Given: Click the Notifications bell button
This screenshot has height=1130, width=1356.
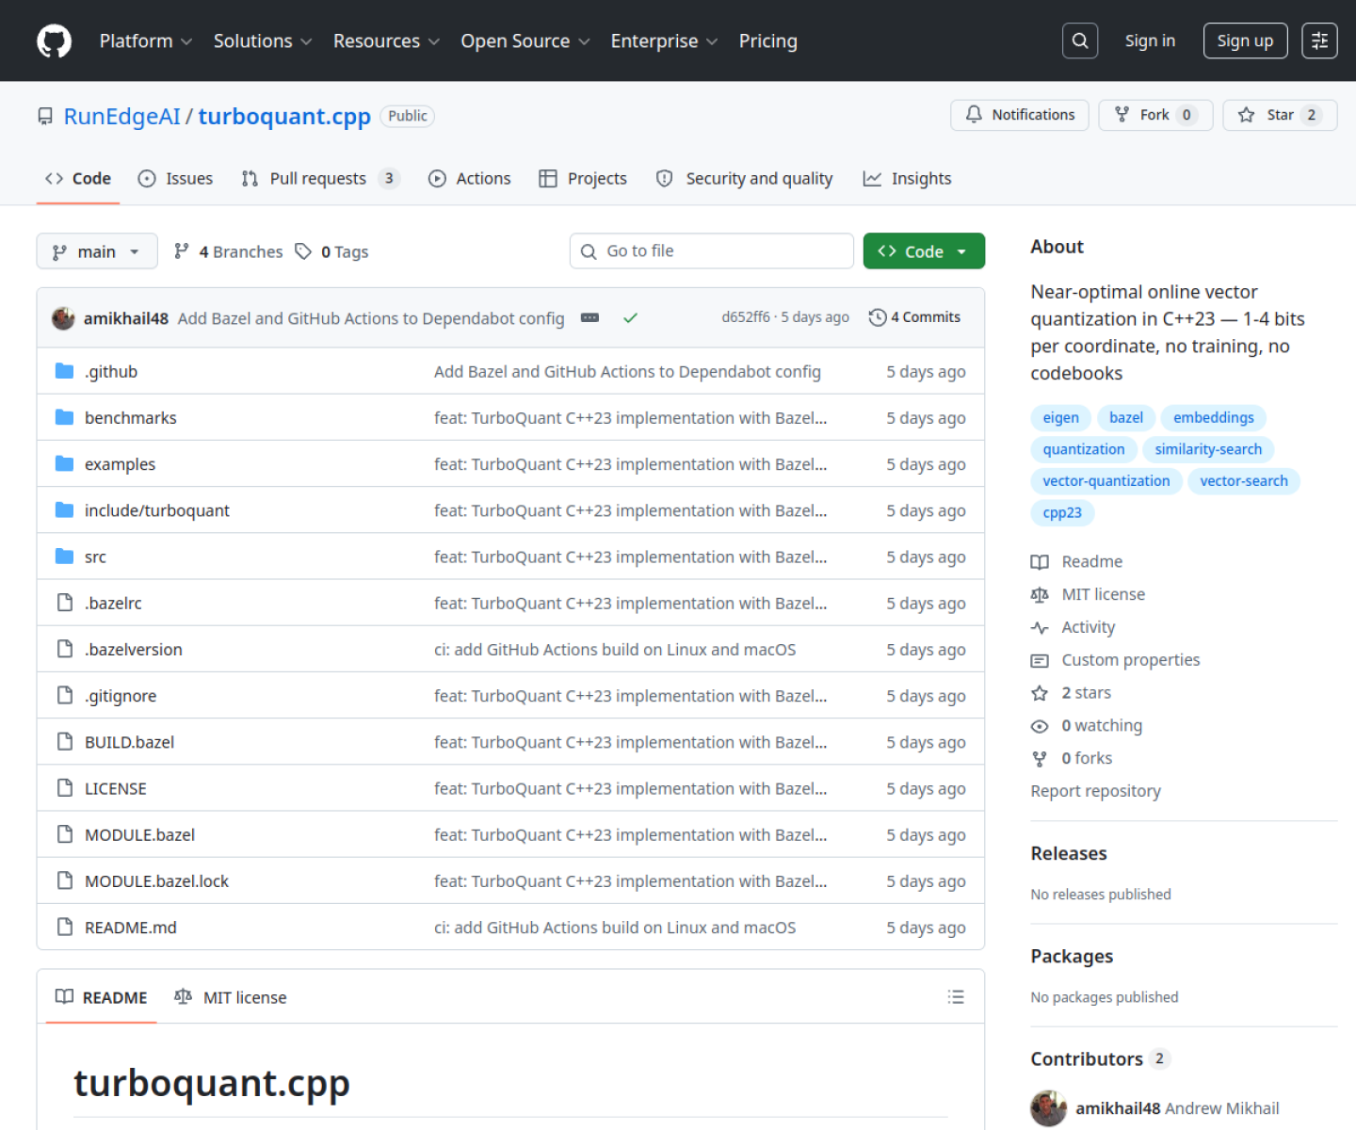Looking at the screenshot, I should click(x=1020, y=115).
